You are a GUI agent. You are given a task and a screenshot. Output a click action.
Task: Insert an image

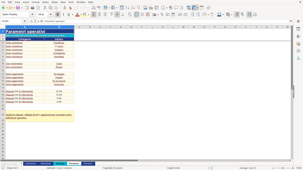tap(145, 8)
